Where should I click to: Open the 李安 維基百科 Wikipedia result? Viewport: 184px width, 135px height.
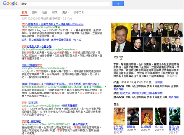(x=52, y=24)
